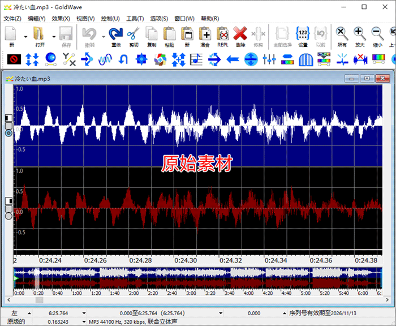The width and height of the screenshot is (396, 326).
Task: Click the blue U-turn arrow effect icon
Action: point(123,59)
